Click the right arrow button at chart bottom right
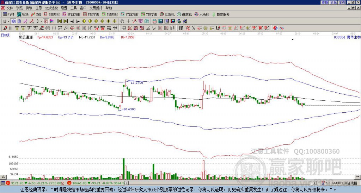361x193 pixels. (x=357, y=177)
